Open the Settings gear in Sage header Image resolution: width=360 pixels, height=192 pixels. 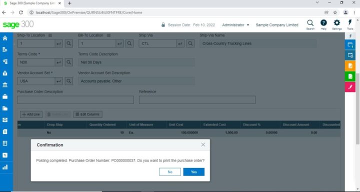337,25
